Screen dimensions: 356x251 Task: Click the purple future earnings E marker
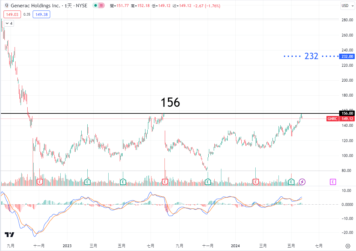[333, 182]
